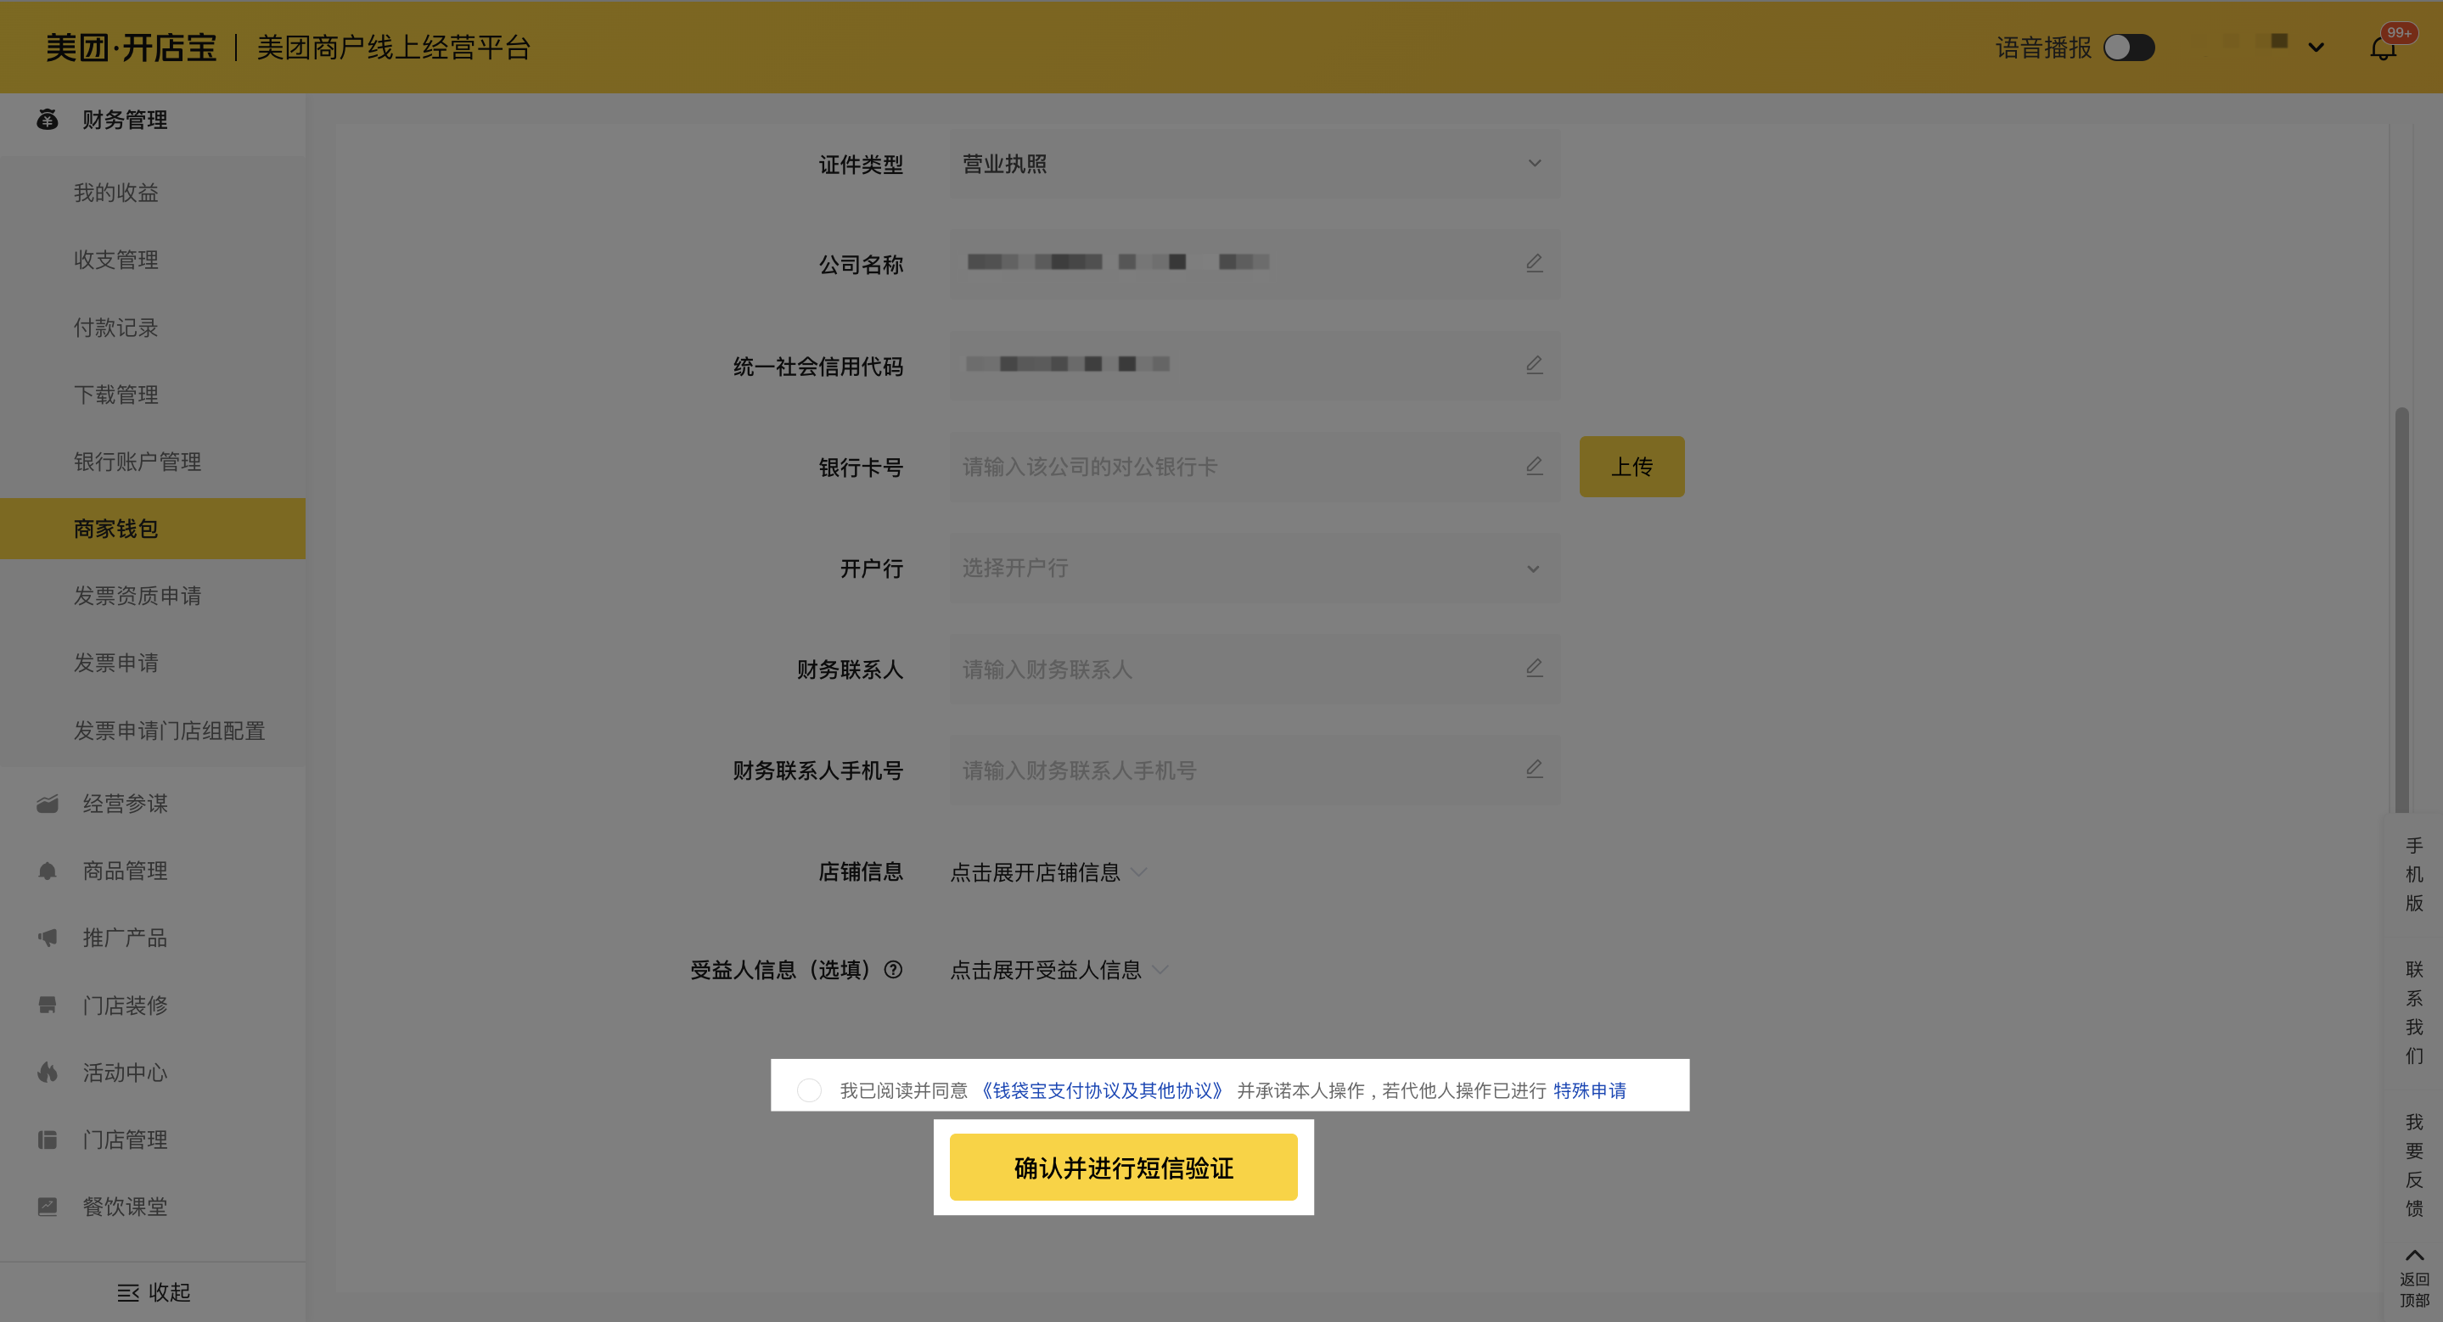Open 钱袋宝支付协议及其他协议 link
This screenshot has width=2443, height=1322.
click(x=1101, y=1090)
